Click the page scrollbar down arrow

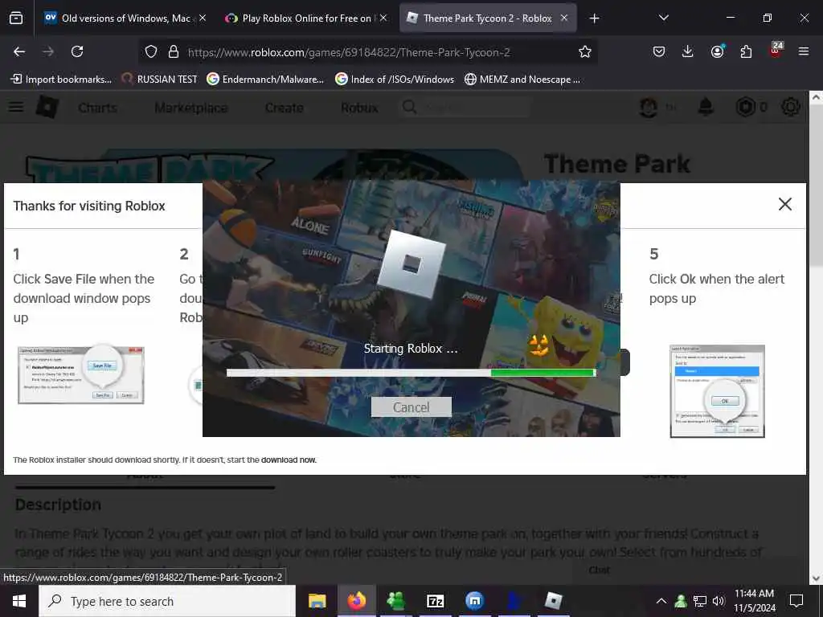click(816, 578)
